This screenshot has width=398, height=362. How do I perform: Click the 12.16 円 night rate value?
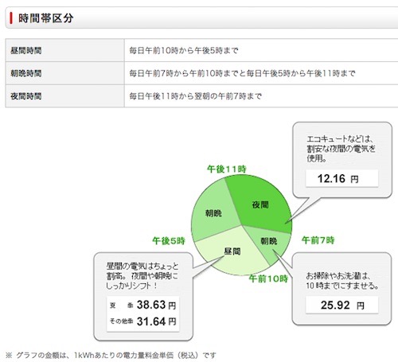click(338, 178)
